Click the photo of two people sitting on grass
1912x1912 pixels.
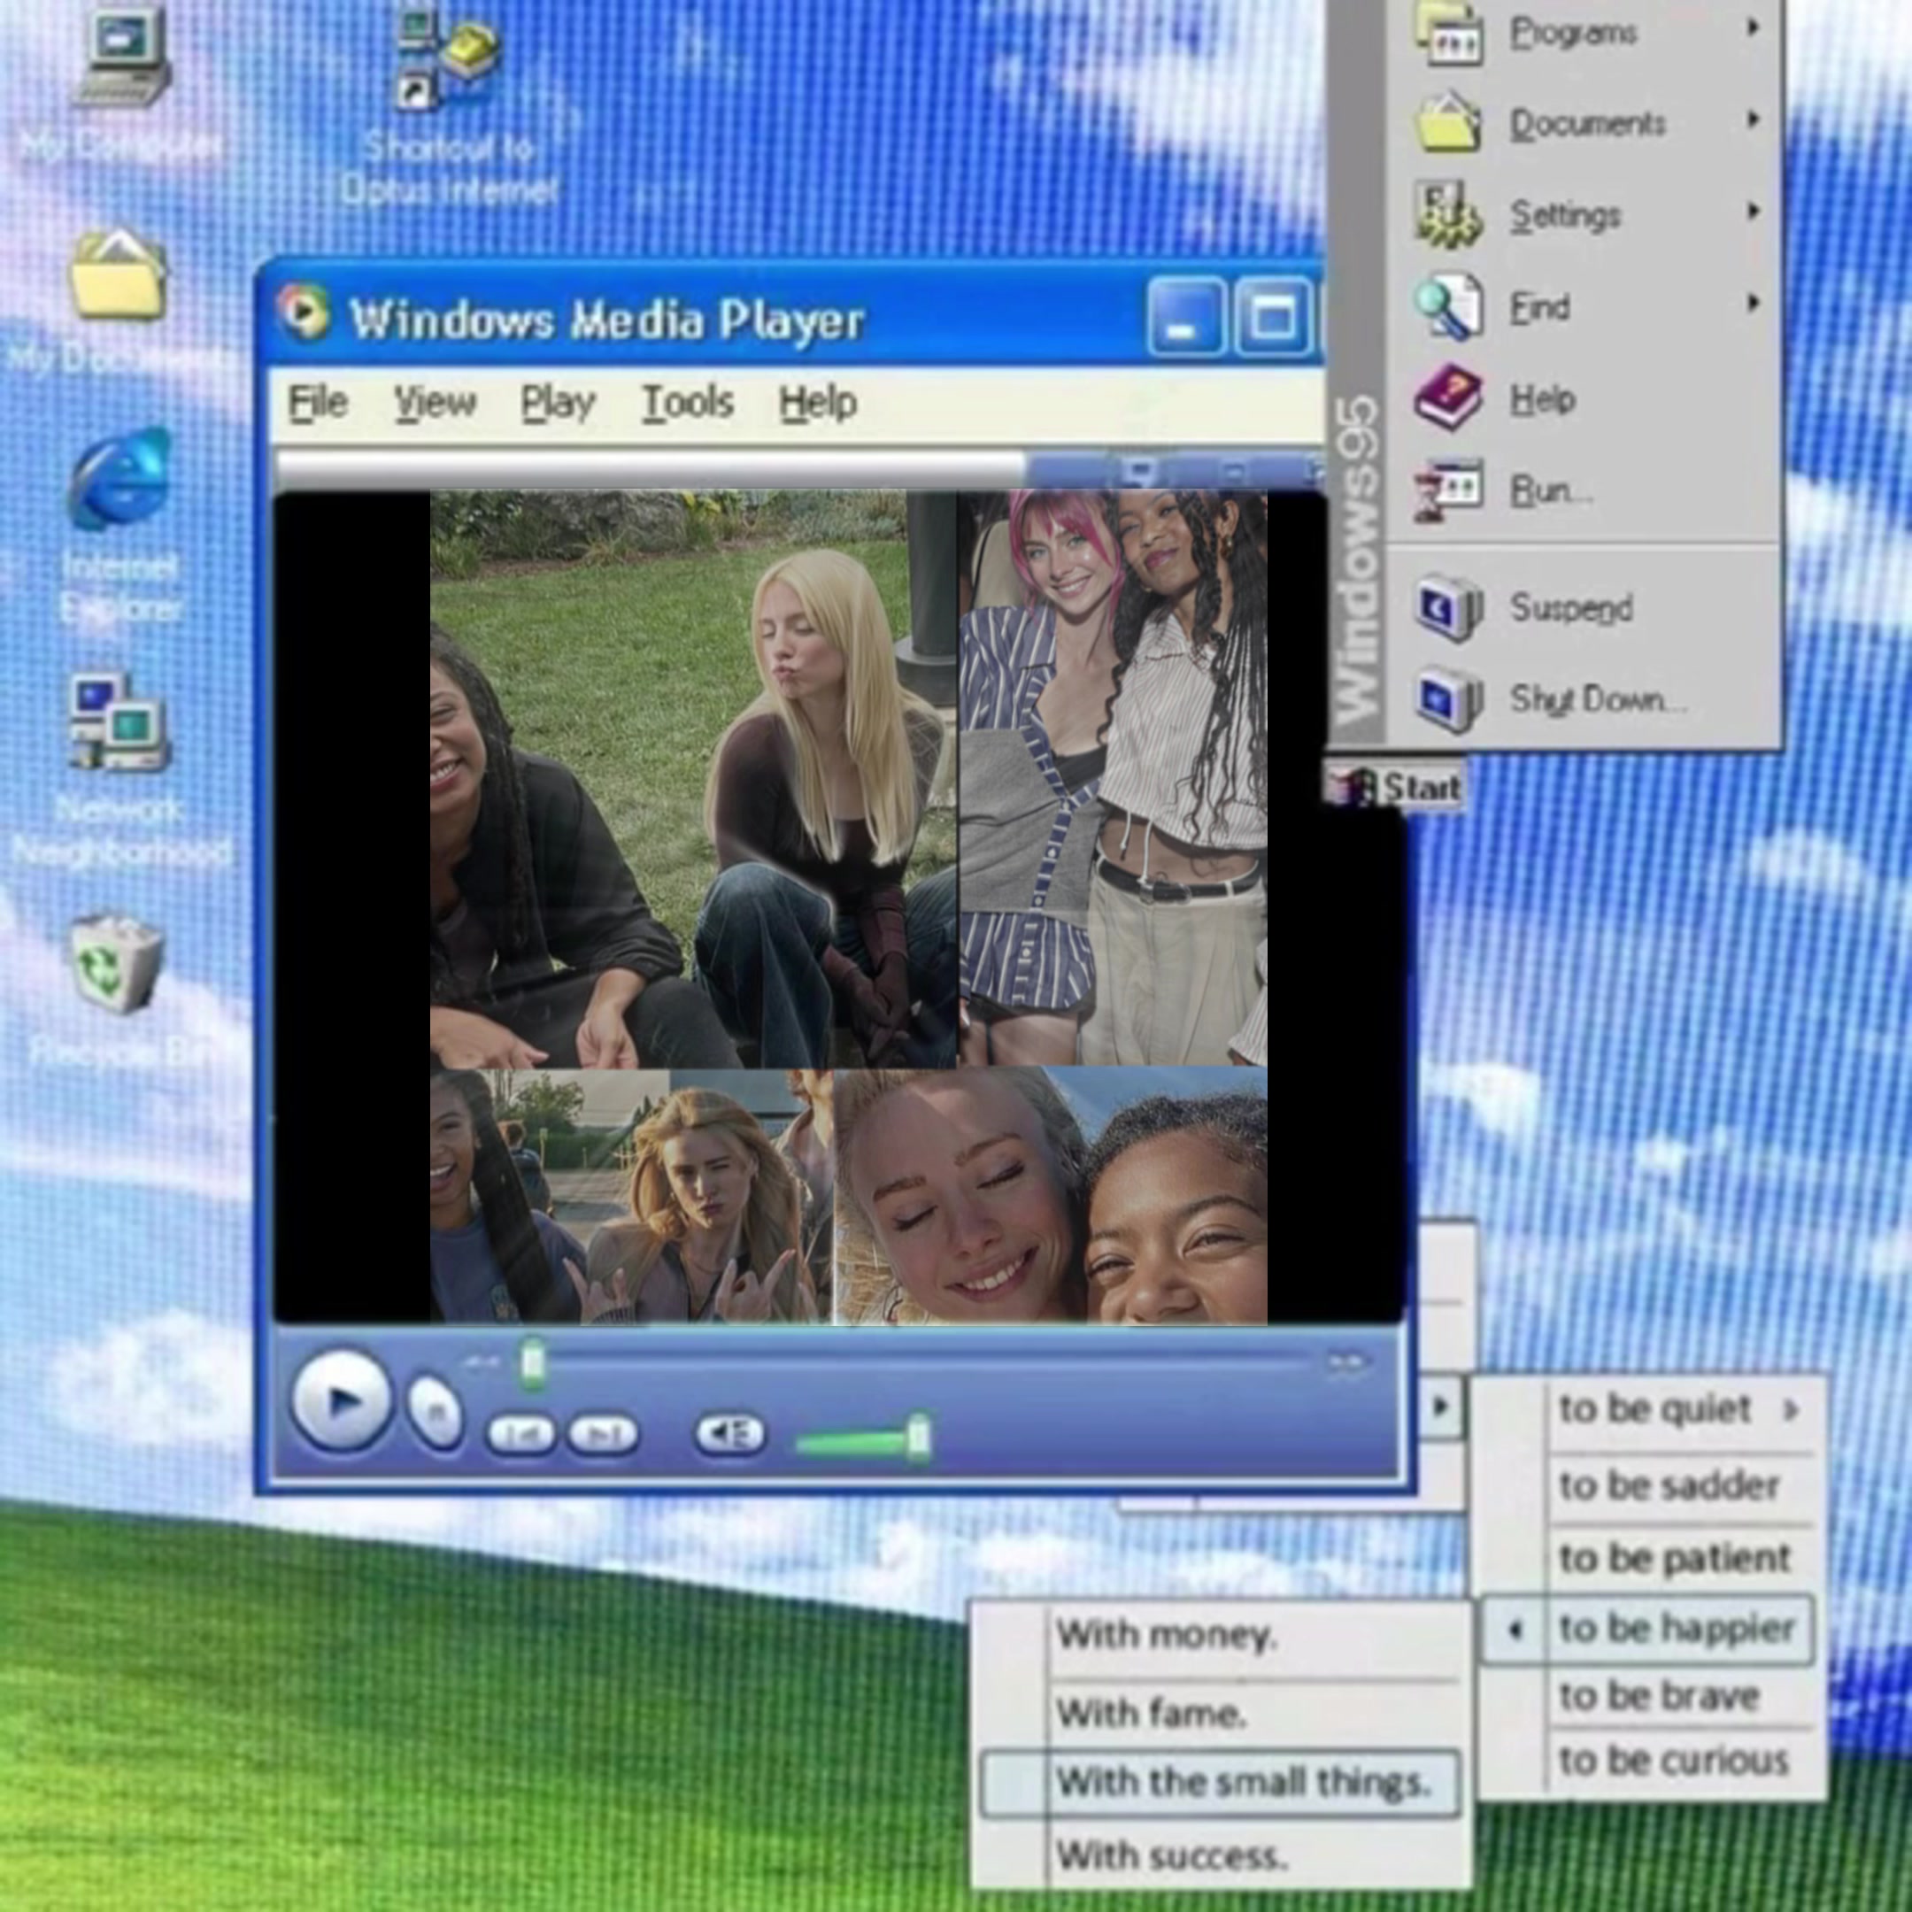694,780
